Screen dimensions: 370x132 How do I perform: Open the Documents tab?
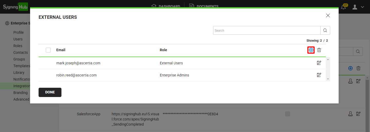204,6
